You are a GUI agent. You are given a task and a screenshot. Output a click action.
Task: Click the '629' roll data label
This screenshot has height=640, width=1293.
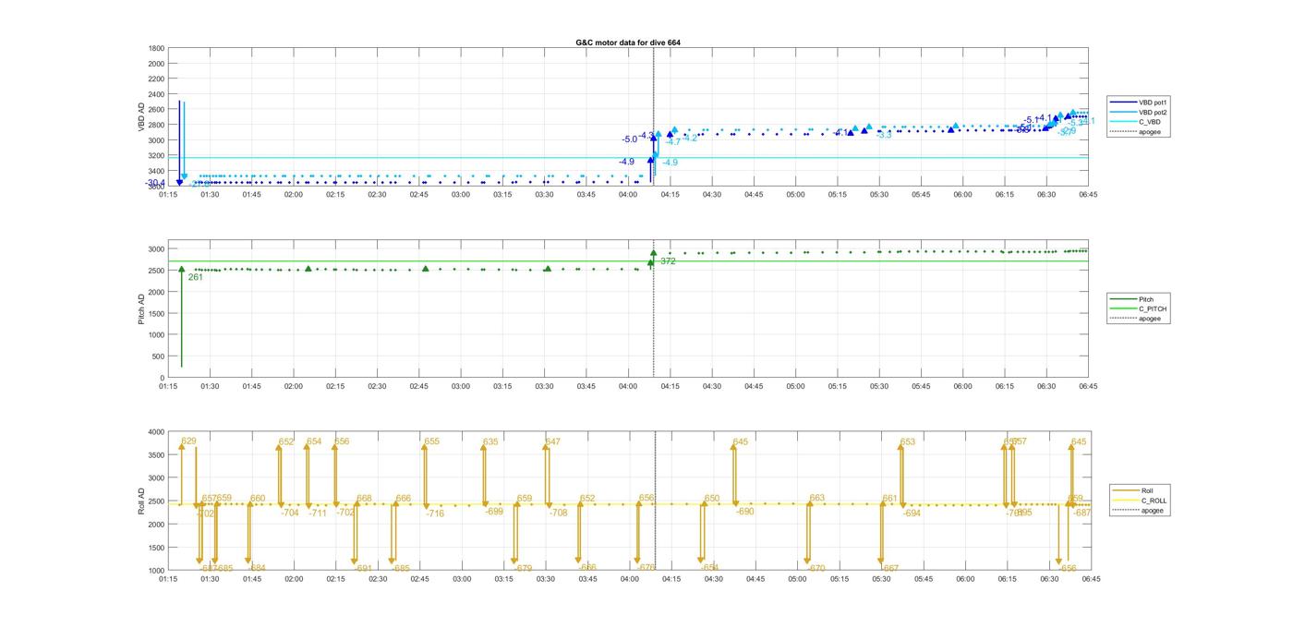[189, 441]
